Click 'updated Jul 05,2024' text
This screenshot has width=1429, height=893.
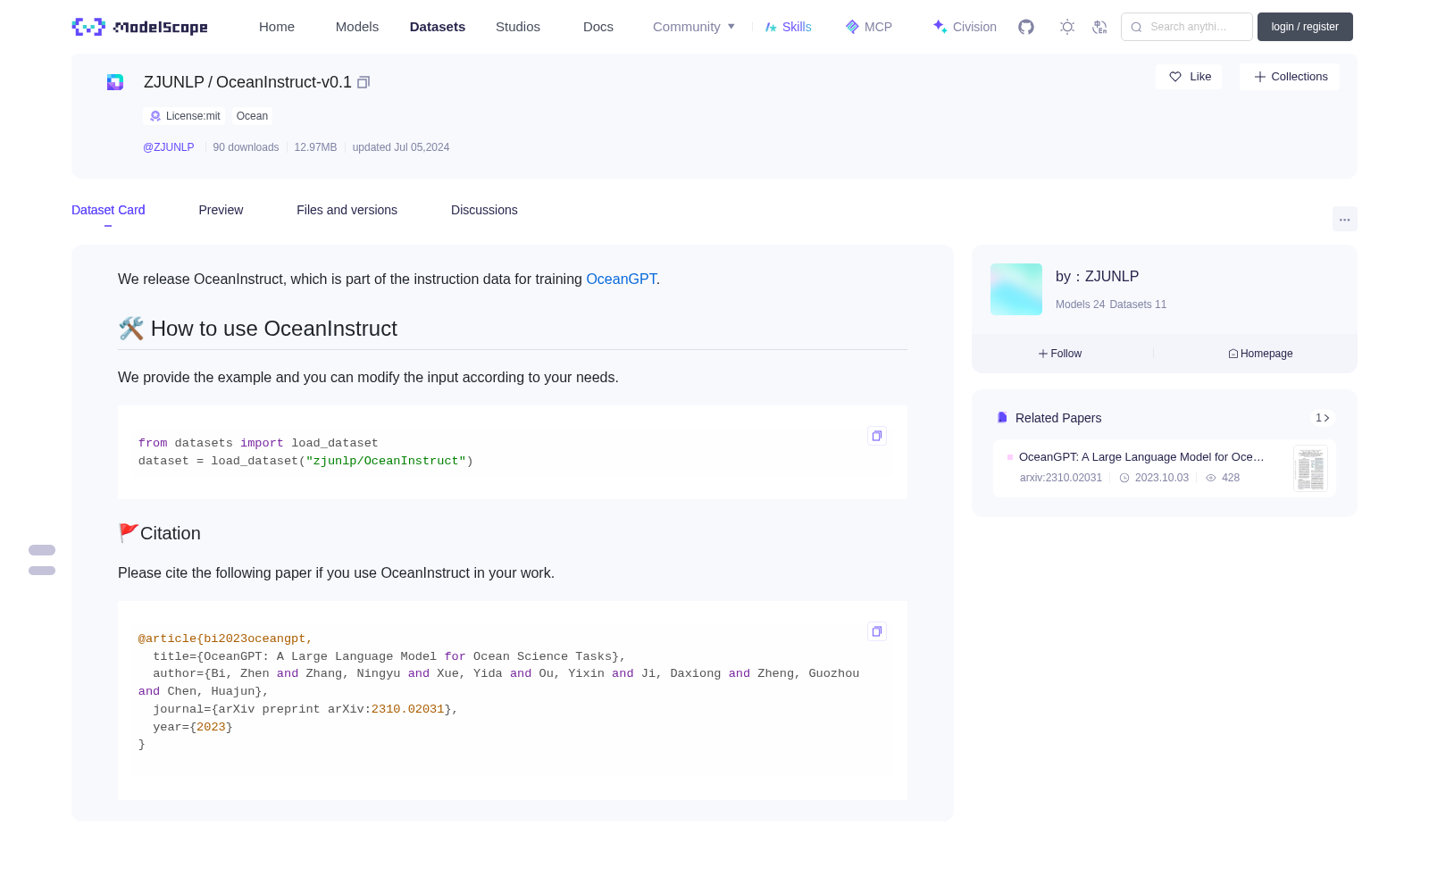coord(401,147)
